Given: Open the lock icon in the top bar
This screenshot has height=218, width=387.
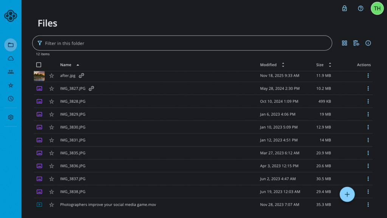Looking at the screenshot, I should [x=344, y=8].
